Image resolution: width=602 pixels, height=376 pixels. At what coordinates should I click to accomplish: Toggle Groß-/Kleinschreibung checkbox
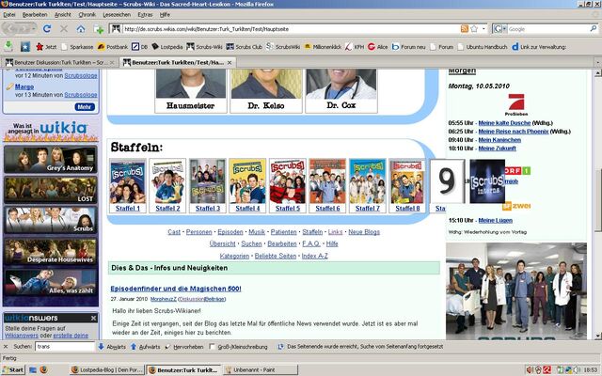click(212, 347)
